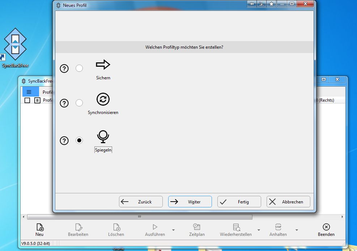357x251 pixels.
Task: Click the Synchronisieren label text
Action: [103, 113]
